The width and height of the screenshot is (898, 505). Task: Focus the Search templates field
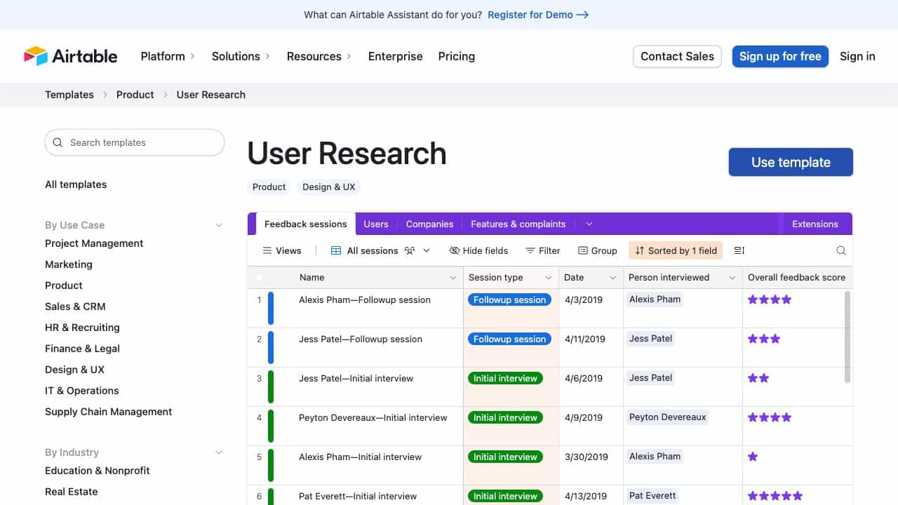pyautogui.click(x=135, y=142)
